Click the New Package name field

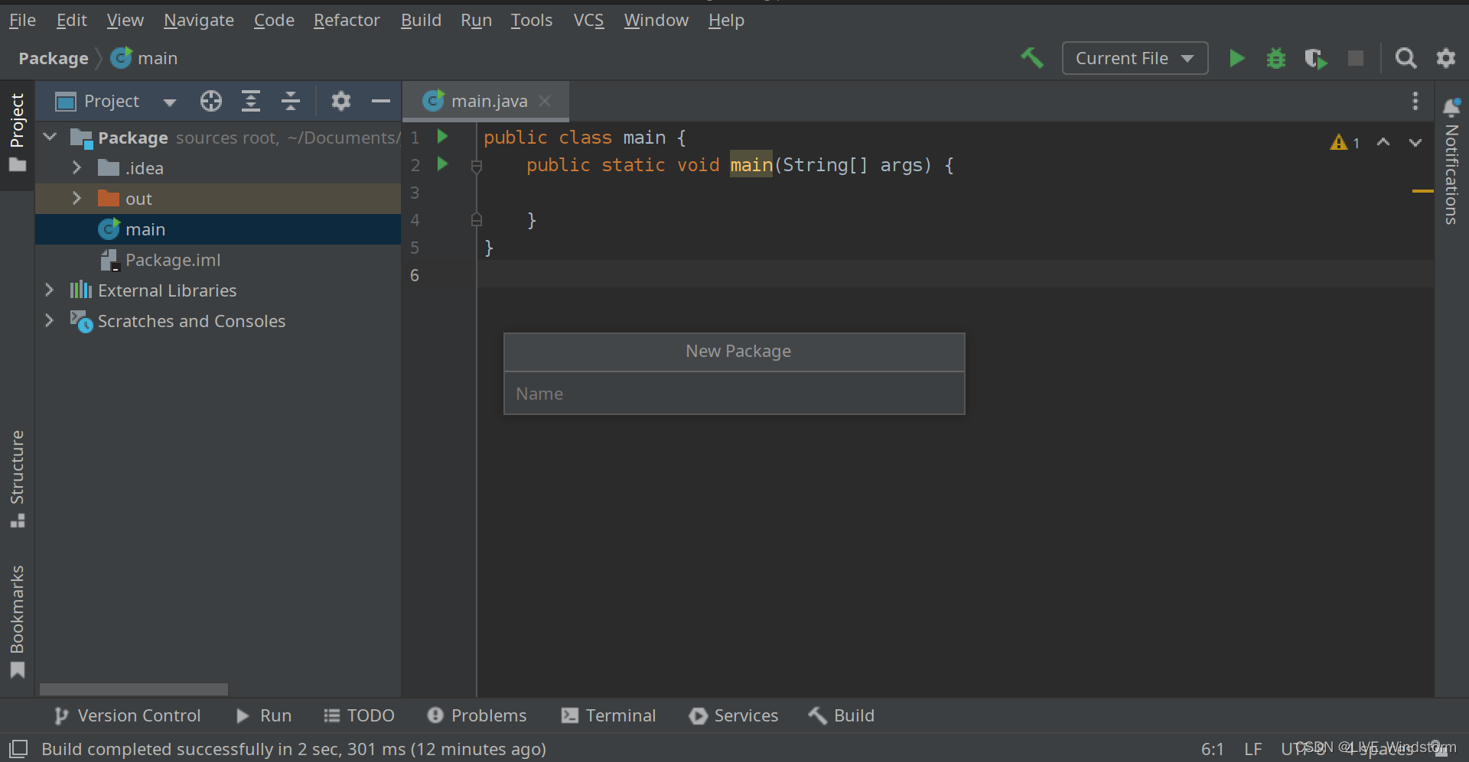pos(734,394)
